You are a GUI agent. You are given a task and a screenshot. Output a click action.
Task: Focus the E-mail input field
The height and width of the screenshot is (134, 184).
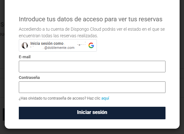point(92,66)
